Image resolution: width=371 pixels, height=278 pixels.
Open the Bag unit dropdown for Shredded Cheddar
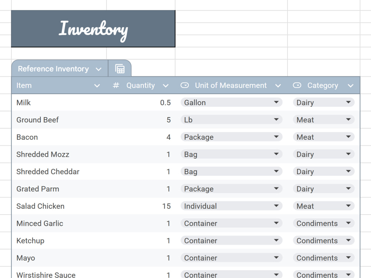[x=232, y=171]
